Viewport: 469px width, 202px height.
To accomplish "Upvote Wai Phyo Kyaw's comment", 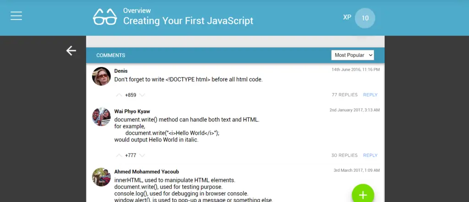I will (119, 155).
